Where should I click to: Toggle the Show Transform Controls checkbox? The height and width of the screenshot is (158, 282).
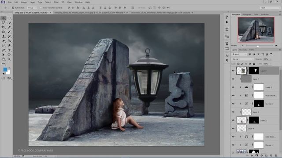pos(41,8)
